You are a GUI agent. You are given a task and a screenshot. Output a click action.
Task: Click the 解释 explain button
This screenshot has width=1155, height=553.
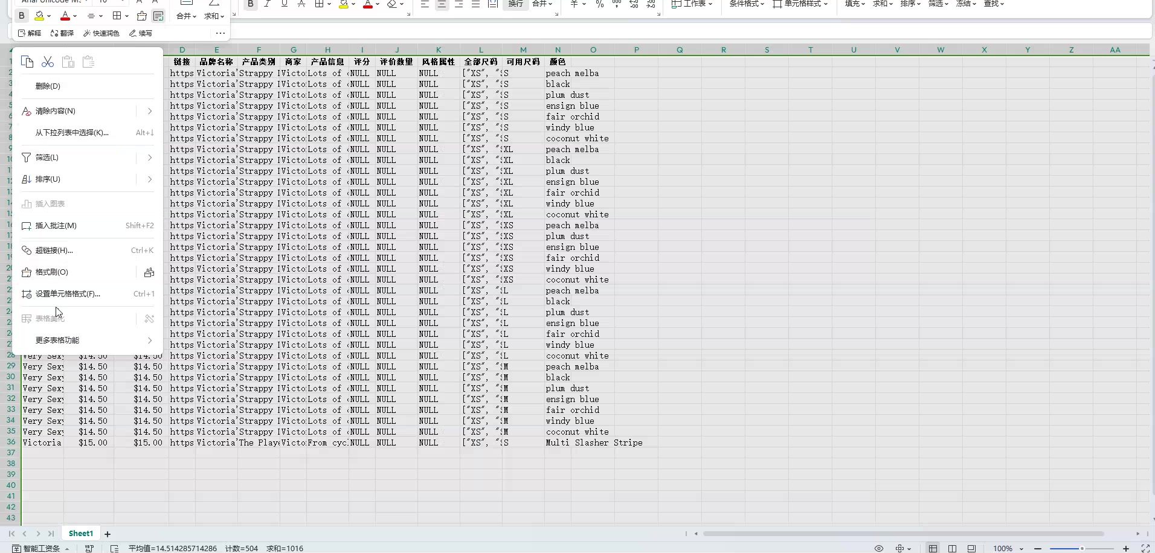pyautogui.click(x=30, y=33)
